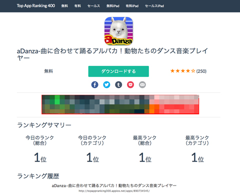Open the 無料iPad ranking page
The image size is (240, 194).
[113, 6]
